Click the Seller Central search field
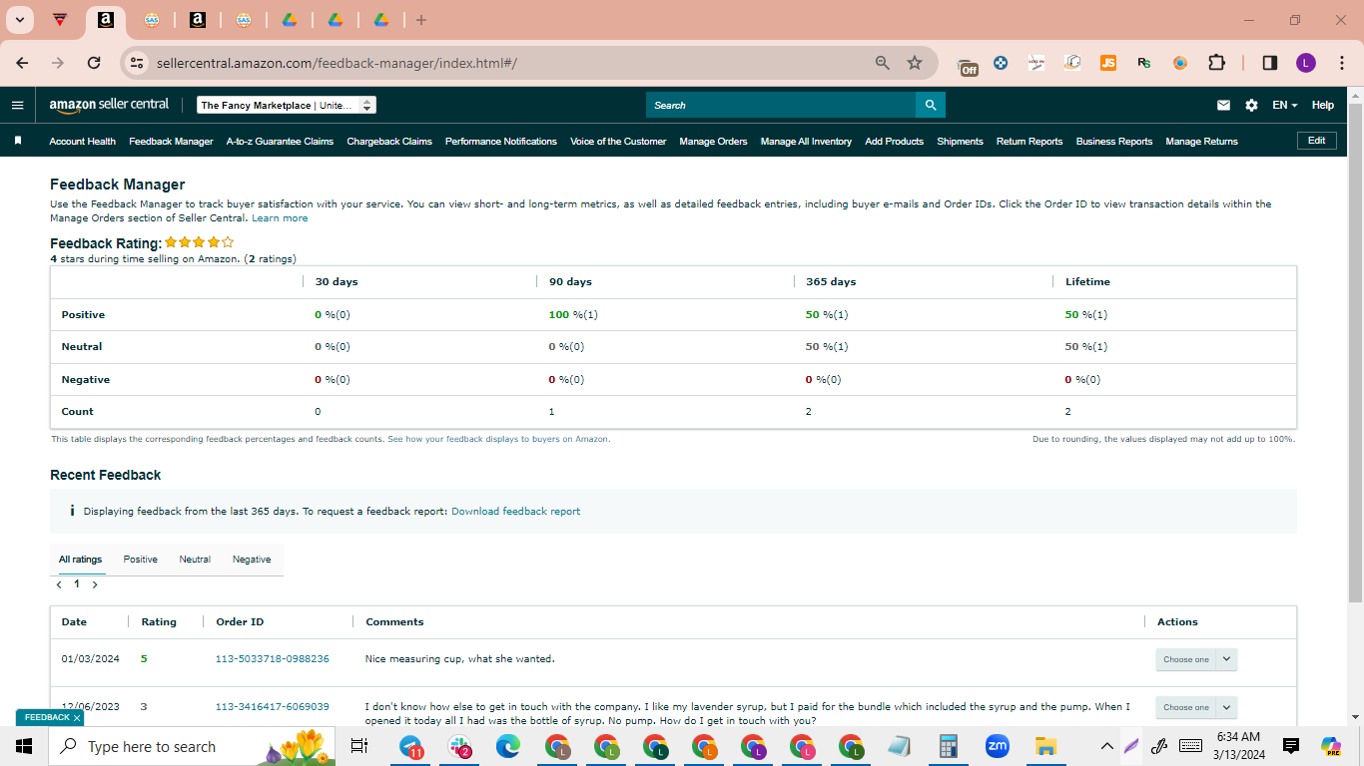The height and width of the screenshot is (766, 1364). (x=781, y=105)
